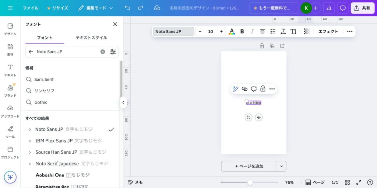The width and height of the screenshot is (377, 188).
Task: Click the ページを追加 button
Action: [249, 166]
